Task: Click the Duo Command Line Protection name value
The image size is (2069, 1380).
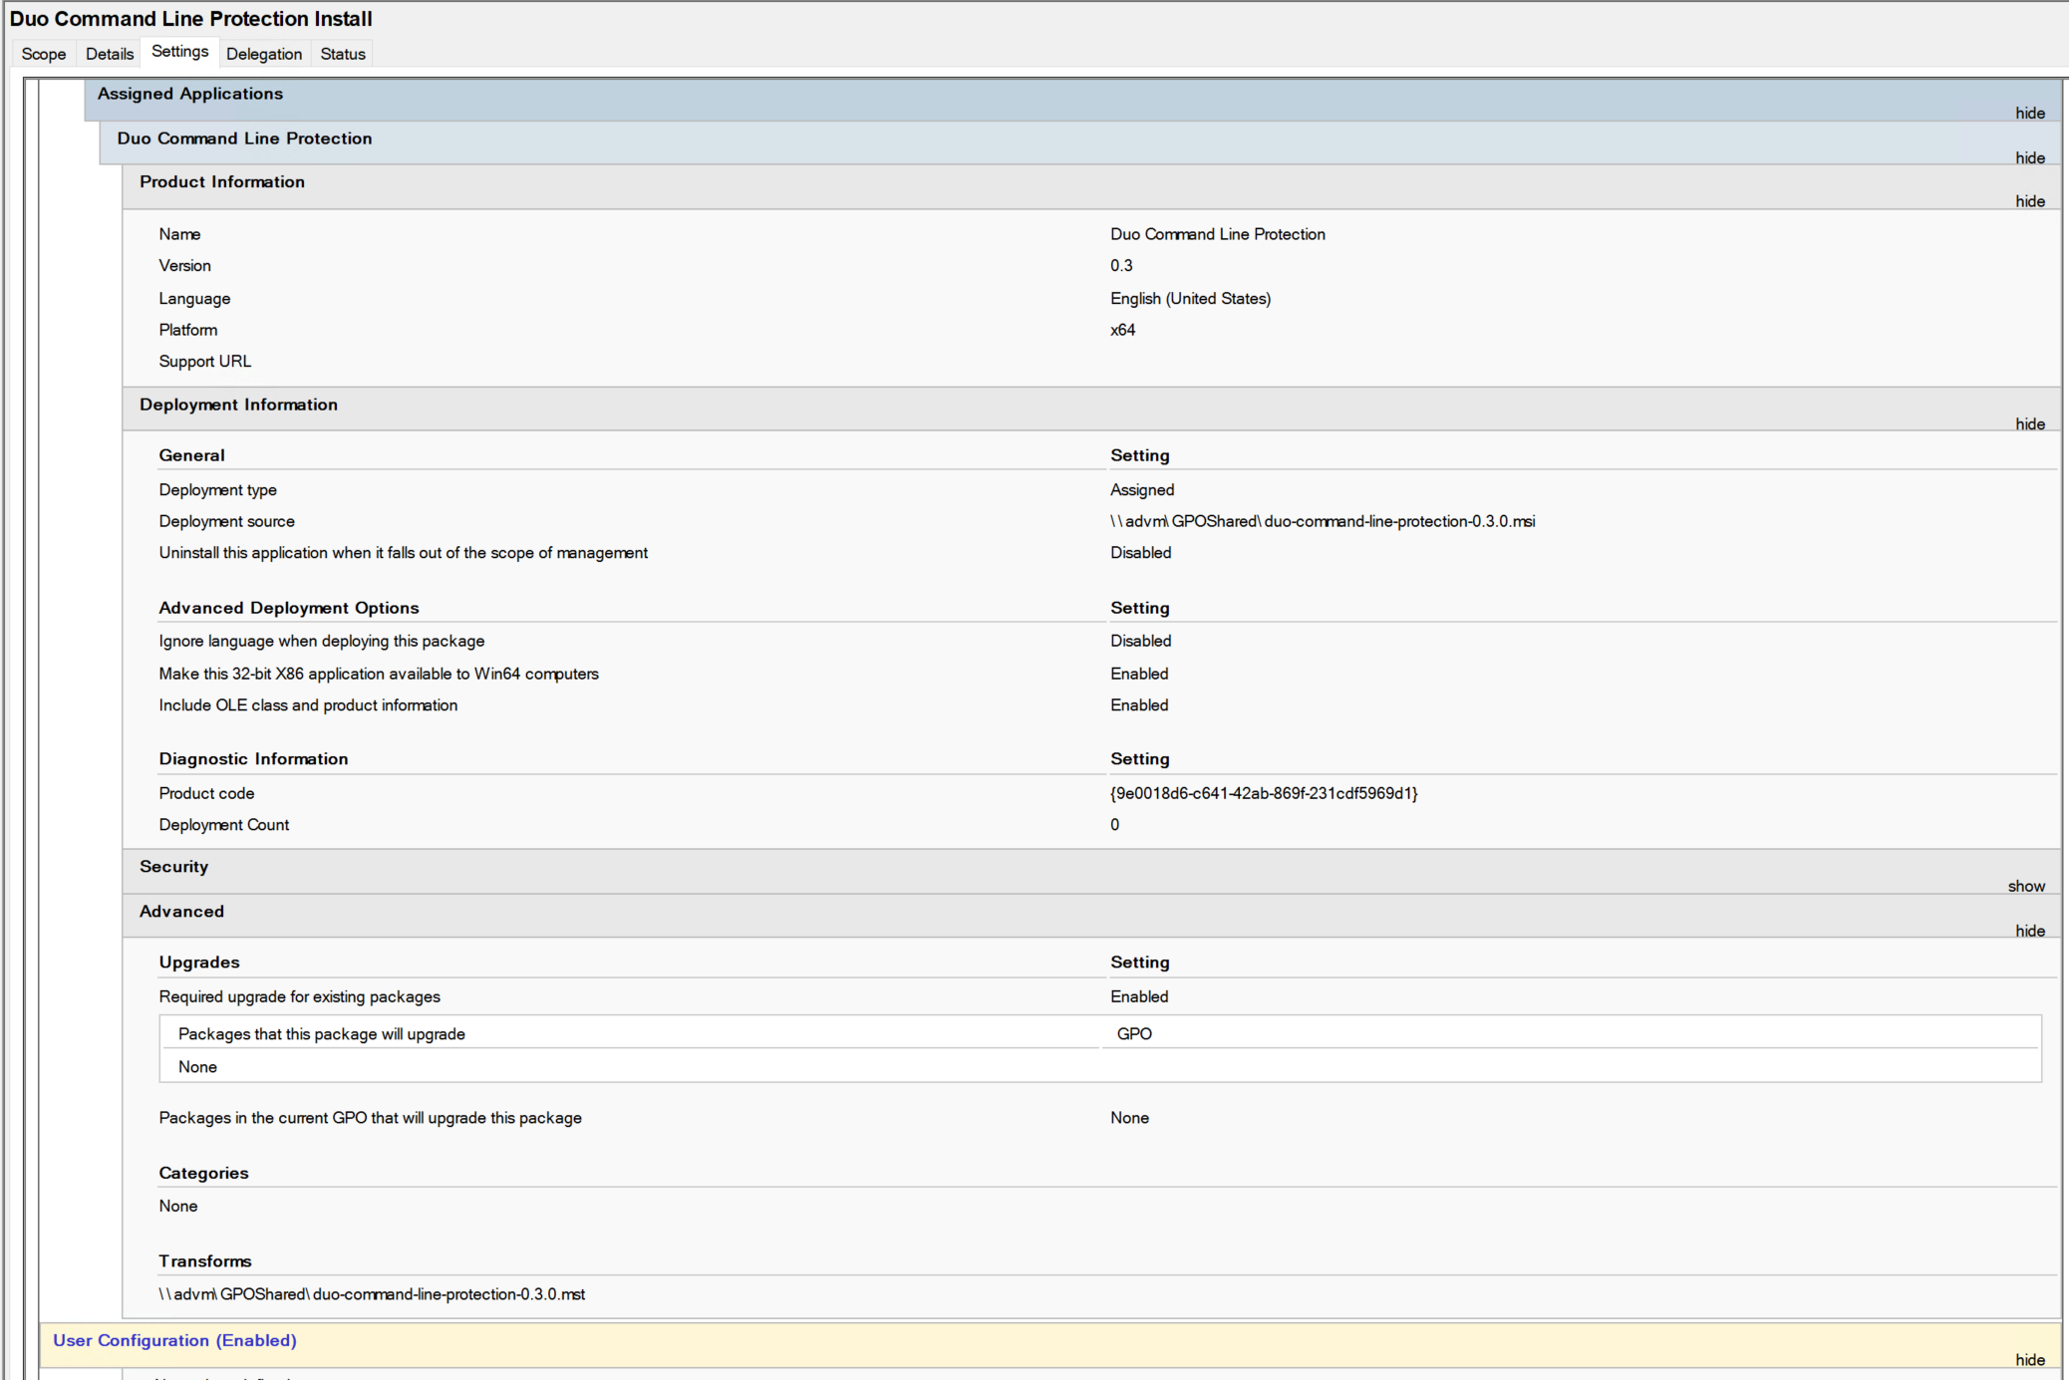Action: [1218, 233]
